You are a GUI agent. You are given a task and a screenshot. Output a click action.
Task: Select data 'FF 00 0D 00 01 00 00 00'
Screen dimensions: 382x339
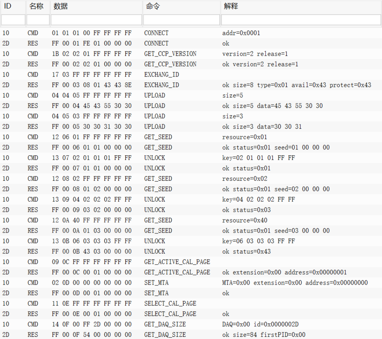92,293
